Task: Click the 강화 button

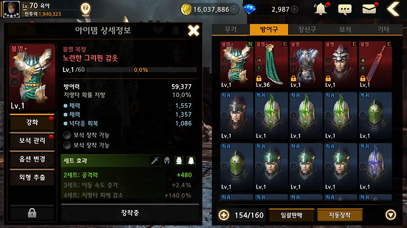Action: point(32,122)
